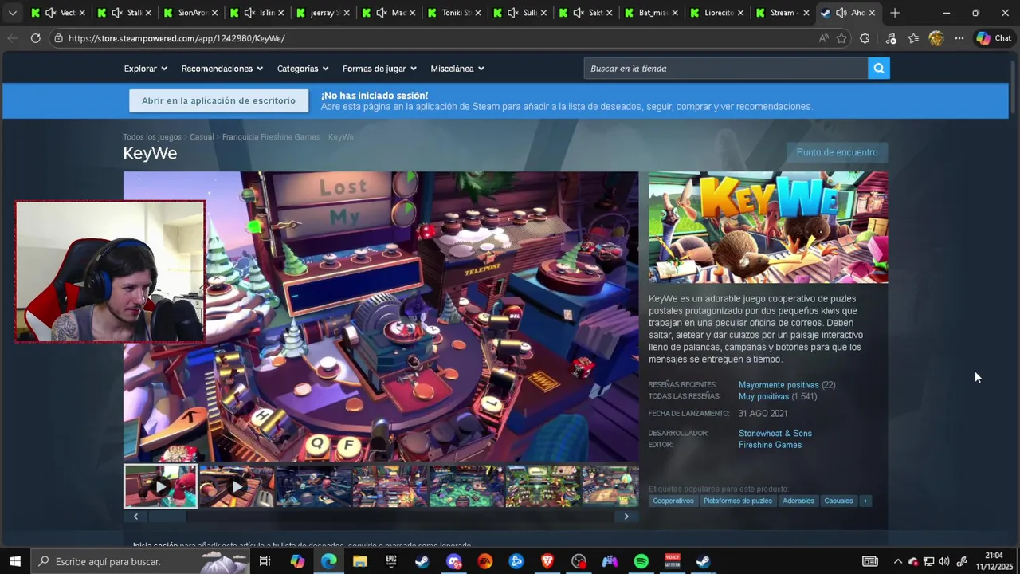
Task: Open Discord from the taskbar
Action: pos(453,561)
